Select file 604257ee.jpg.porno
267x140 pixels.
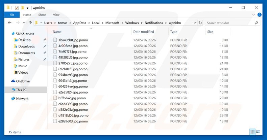point(73,86)
